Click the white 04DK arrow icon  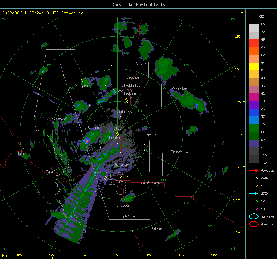(x=254, y=178)
